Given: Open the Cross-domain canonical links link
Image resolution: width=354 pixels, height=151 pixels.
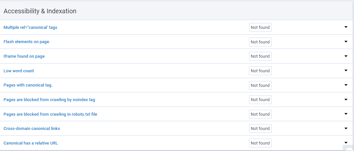Looking at the screenshot, I should 32,129.
